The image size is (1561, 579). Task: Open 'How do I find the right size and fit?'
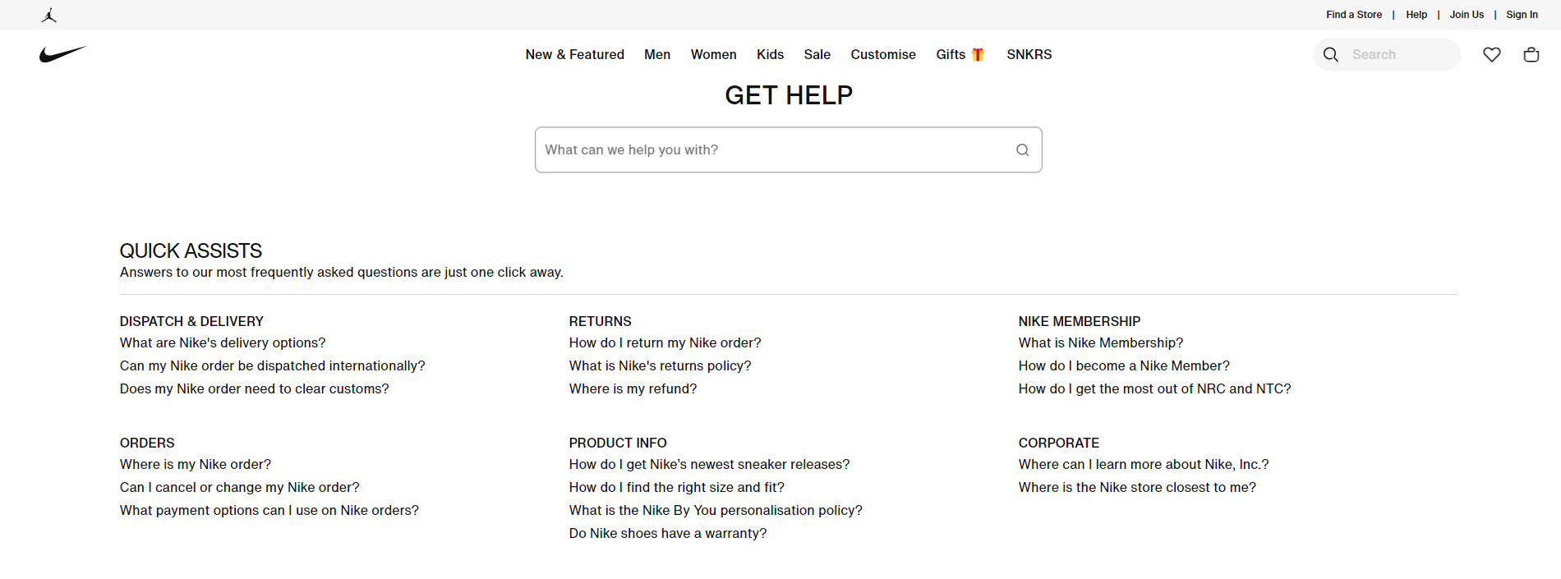click(677, 487)
